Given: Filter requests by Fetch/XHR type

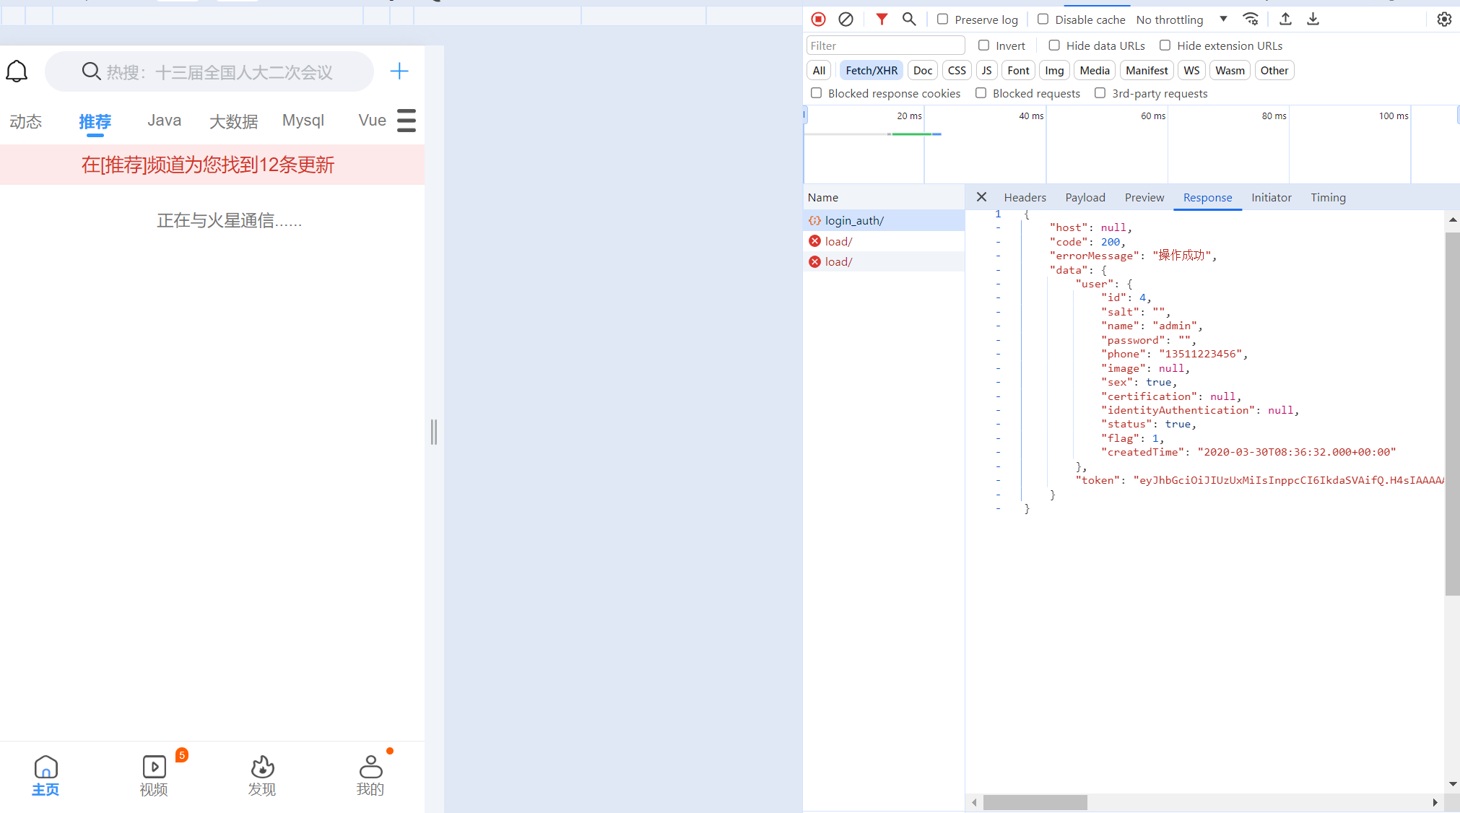Looking at the screenshot, I should tap(871, 71).
